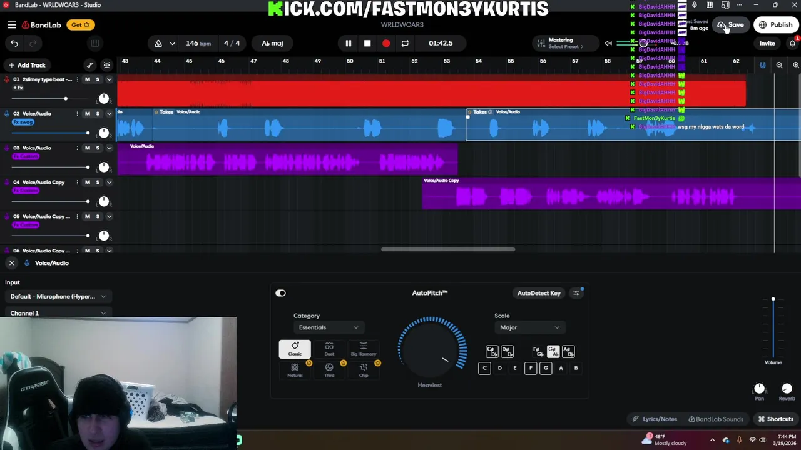This screenshot has height=450, width=801.
Task: Open the Scale Major dropdown
Action: [x=529, y=327]
